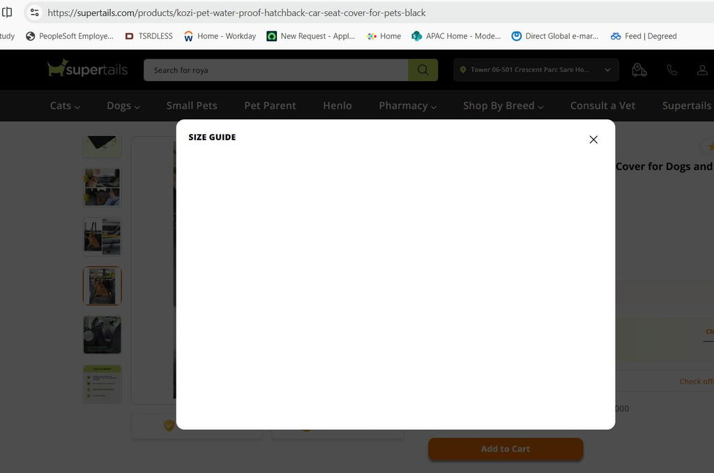
Task: Open the Consult a Vet page
Action: 602,106
